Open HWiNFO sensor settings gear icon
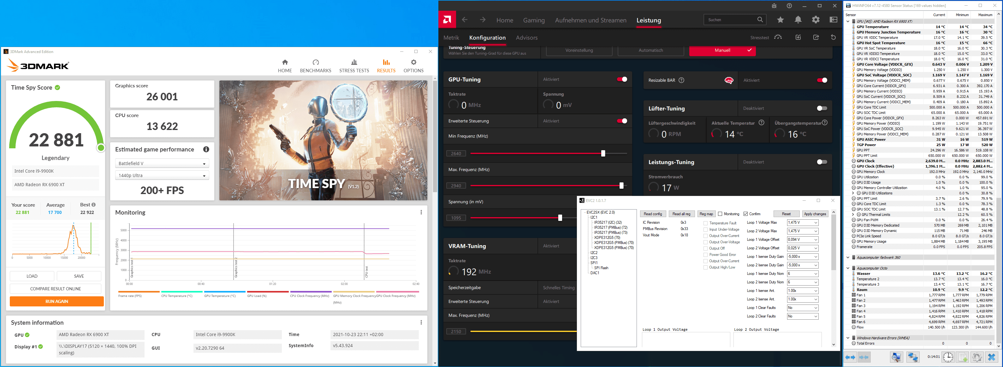The width and height of the screenshot is (1003, 367). 976,357
